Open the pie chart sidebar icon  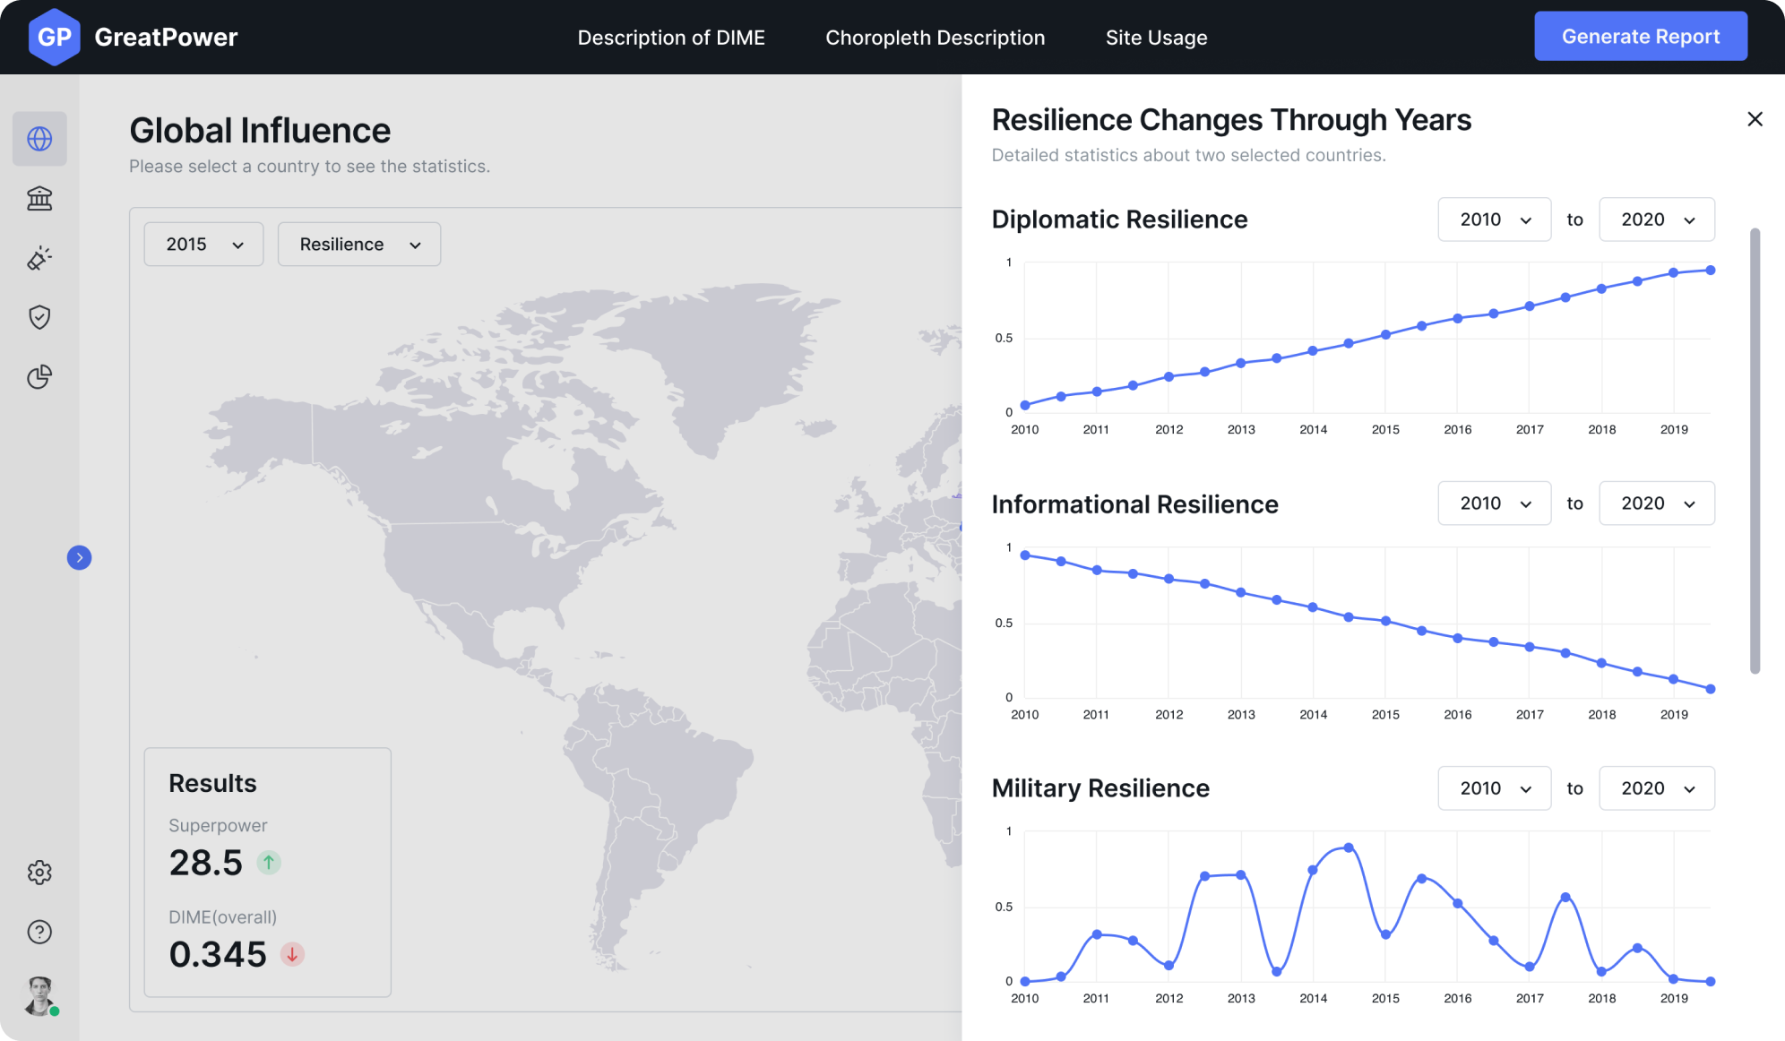coord(39,377)
